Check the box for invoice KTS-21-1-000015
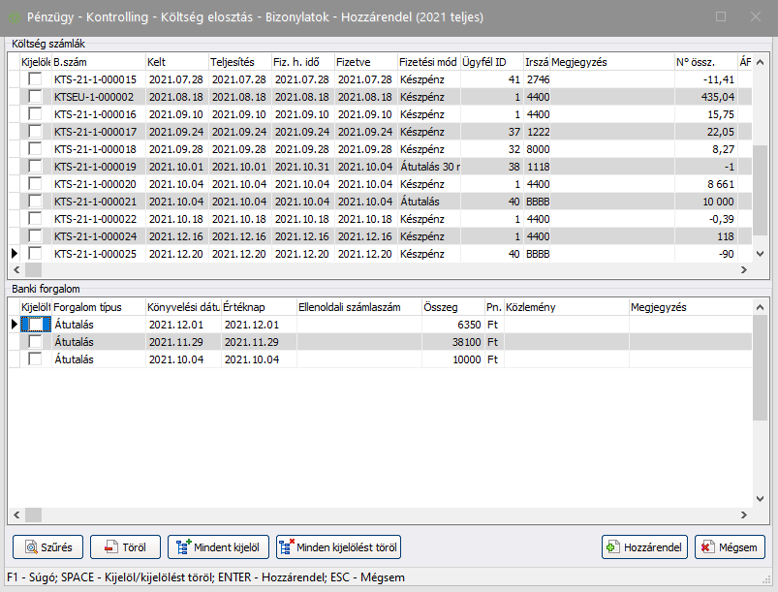Image resolution: width=778 pixels, height=592 pixels. pos(36,79)
